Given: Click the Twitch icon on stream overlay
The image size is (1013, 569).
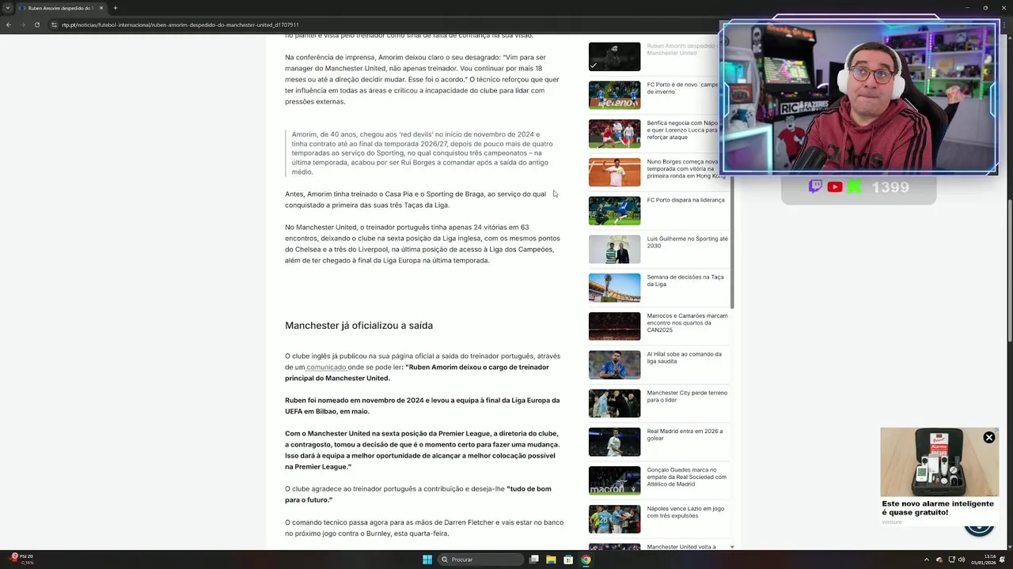Looking at the screenshot, I should point(815,187).
